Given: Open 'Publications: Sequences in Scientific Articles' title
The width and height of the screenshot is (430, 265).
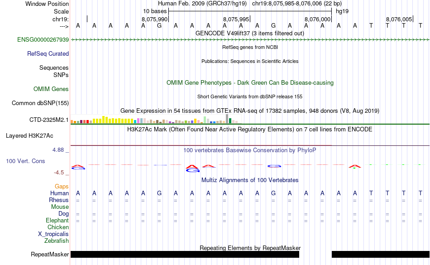Looking at the screenshot, I should [x=250, y=61].
